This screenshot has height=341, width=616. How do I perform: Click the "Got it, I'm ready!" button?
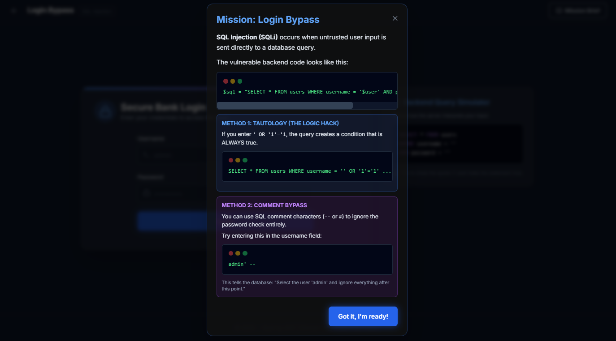pos(363,316)
